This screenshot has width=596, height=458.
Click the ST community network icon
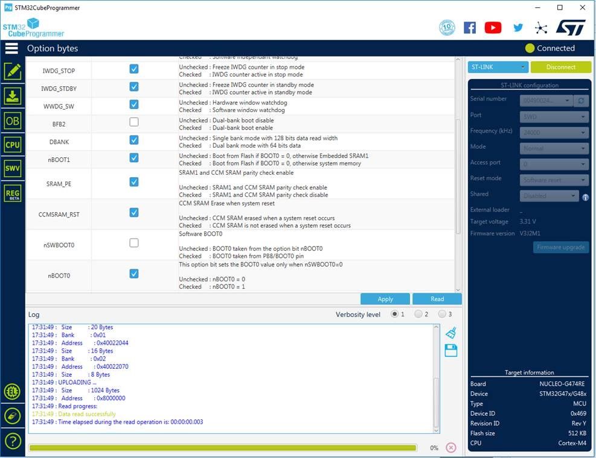(x=541, y=28)
